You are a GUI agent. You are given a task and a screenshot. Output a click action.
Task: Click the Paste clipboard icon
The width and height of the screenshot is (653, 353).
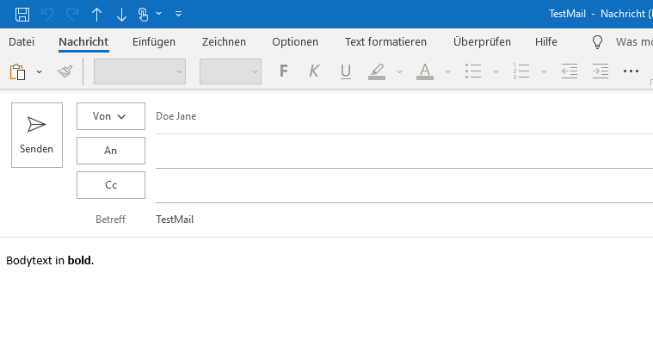[17, 71]
